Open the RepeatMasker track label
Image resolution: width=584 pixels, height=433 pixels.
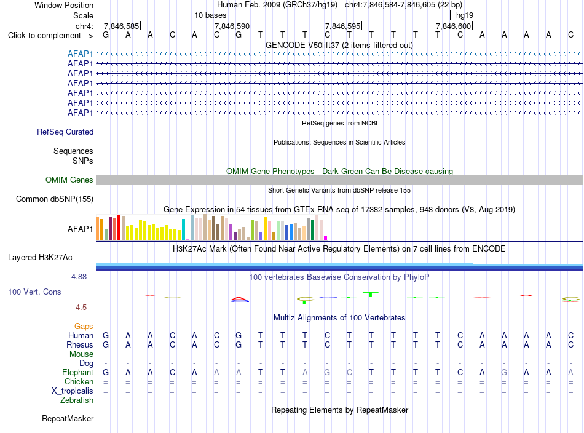tap(68, 418)
